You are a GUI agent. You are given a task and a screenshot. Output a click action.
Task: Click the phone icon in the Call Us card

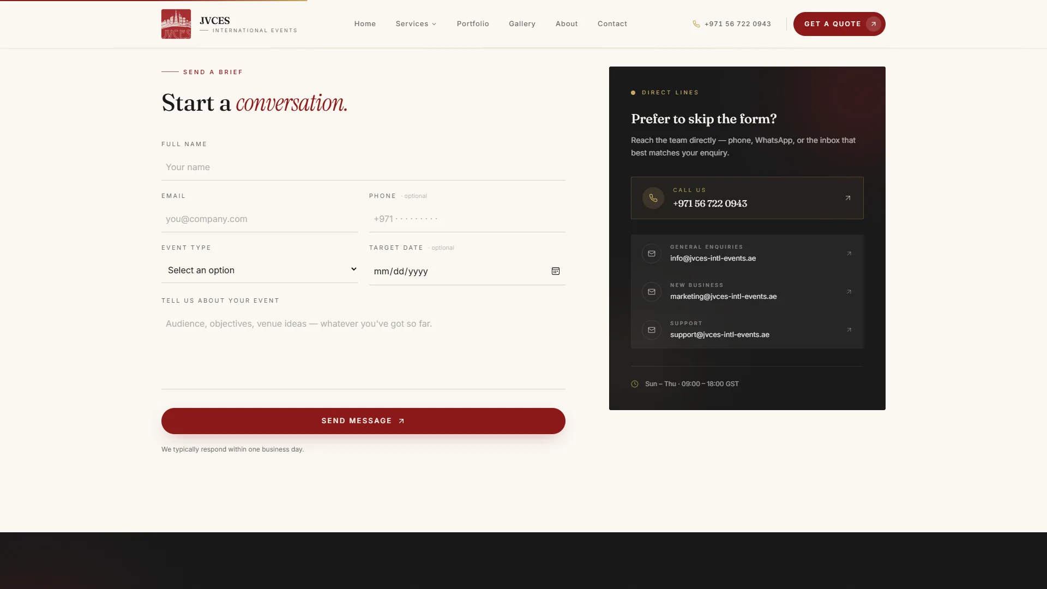(x=653, y=198)
